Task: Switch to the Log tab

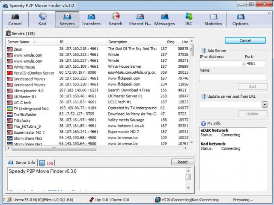Action: [x=46, y=163]
